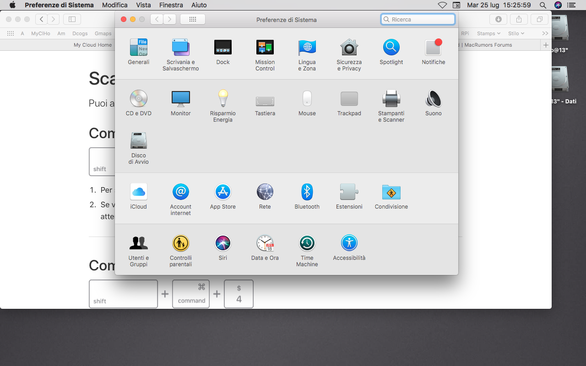
Task: Open the Trackpad preferences pane
Action: 349,103
